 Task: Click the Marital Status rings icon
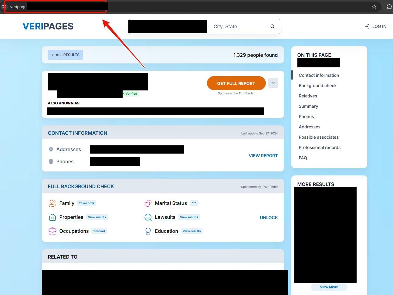click(x=148, y=203)
